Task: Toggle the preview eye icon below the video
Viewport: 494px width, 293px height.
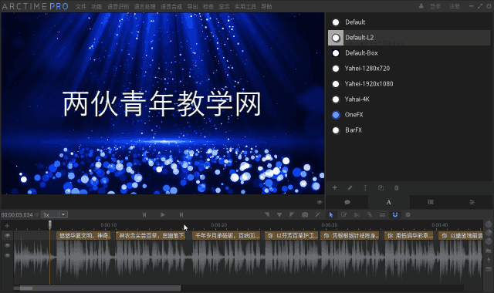Action: click(320, 202)
